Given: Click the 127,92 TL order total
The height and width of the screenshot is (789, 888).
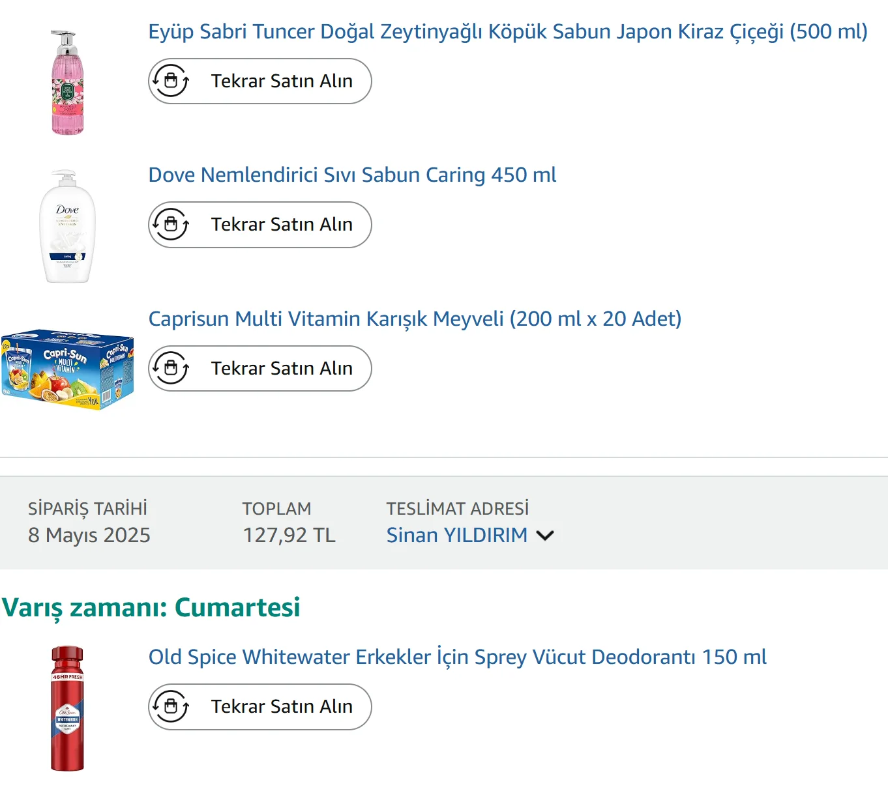Looking at the screenshot, I should (x=289, y=535).
